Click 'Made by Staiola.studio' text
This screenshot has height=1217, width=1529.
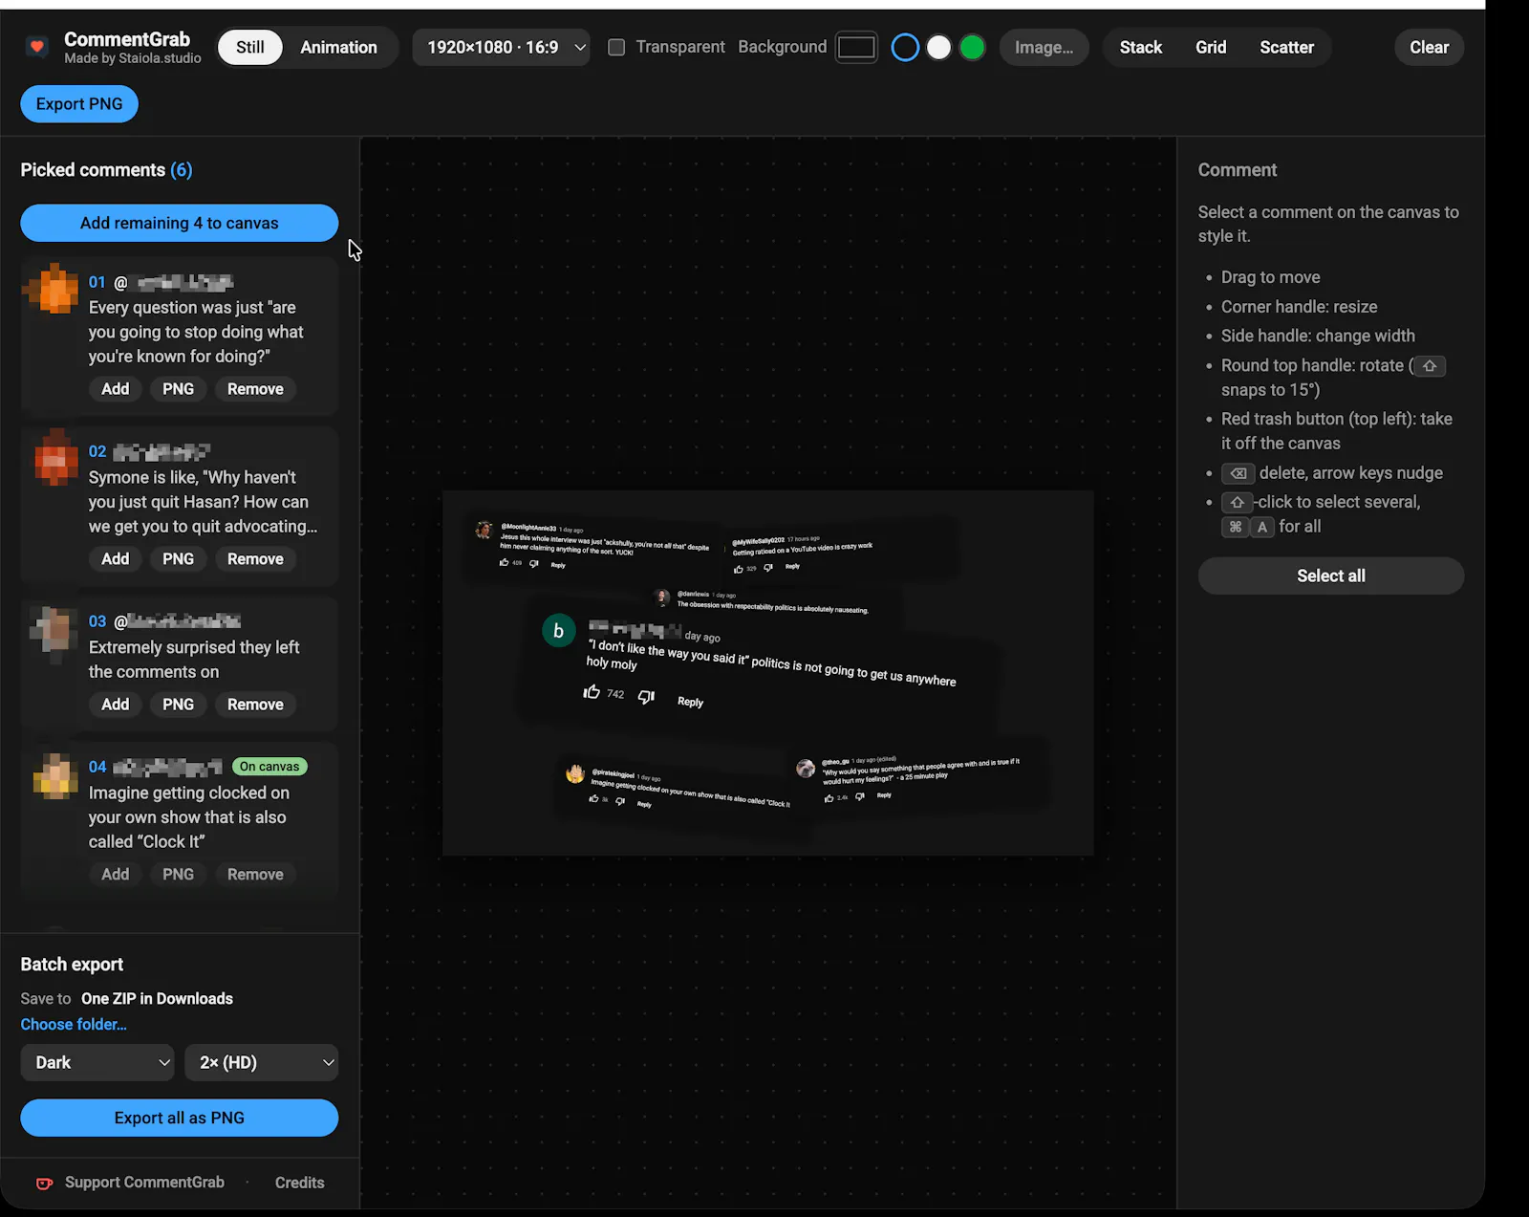pos(133,58)
